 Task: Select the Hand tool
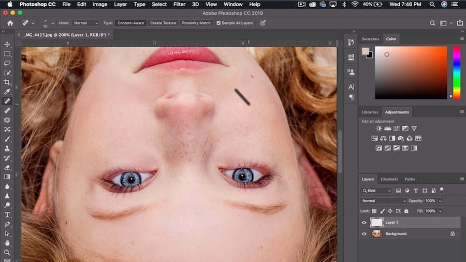click(7, 243)
